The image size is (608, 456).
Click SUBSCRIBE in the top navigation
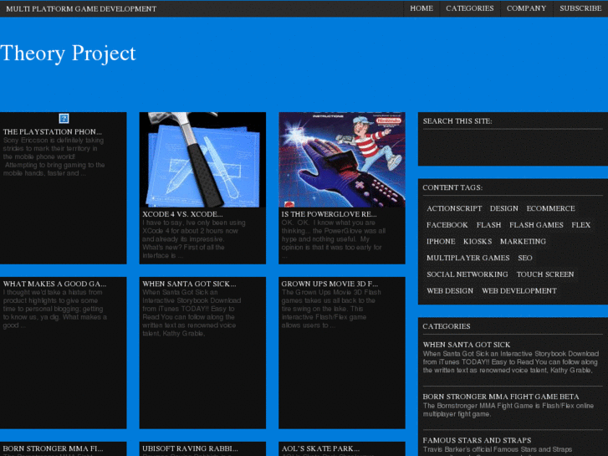(580, 8)
